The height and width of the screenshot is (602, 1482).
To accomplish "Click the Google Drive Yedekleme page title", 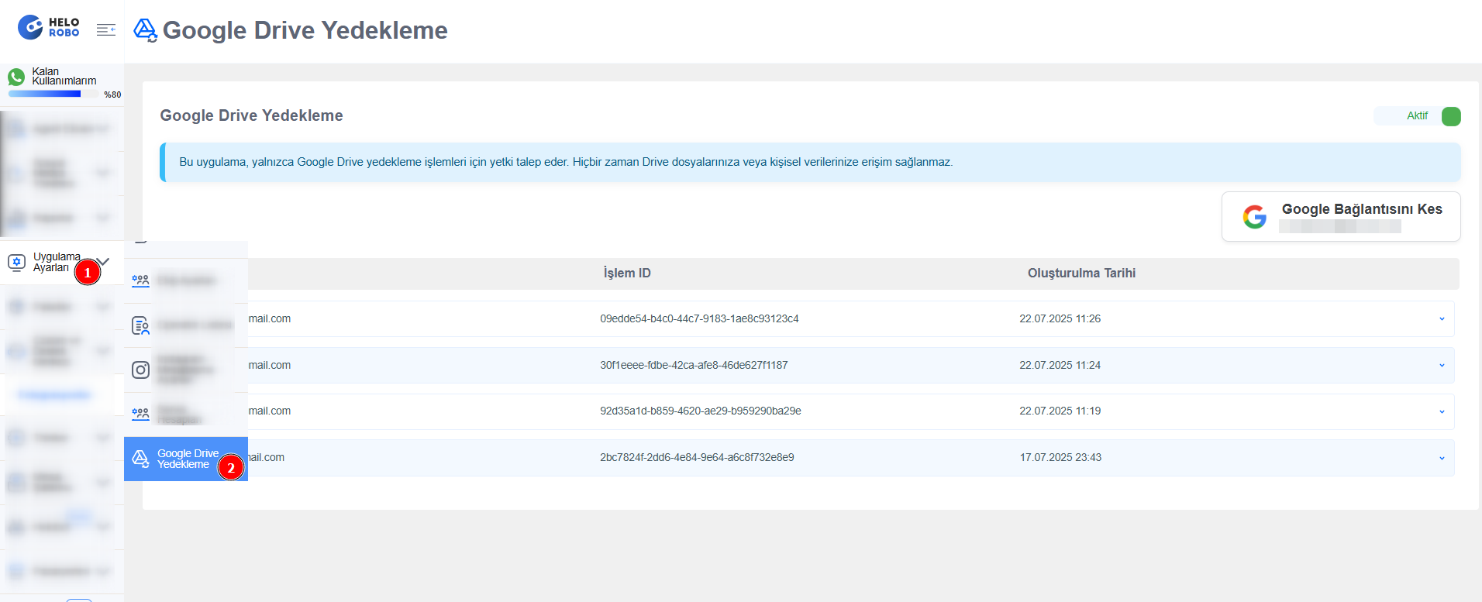I will click(x=305, y=30).
